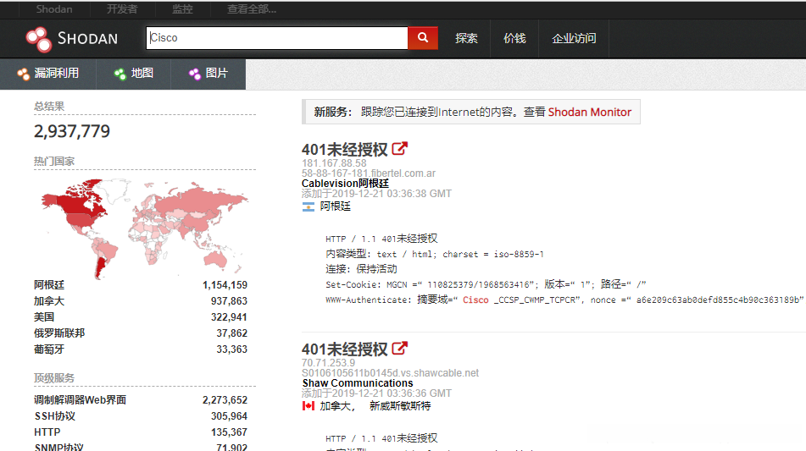Click the 热门国家 section heading
The width and height of the screenshot is (806, 451).
(x=54, y=161)
